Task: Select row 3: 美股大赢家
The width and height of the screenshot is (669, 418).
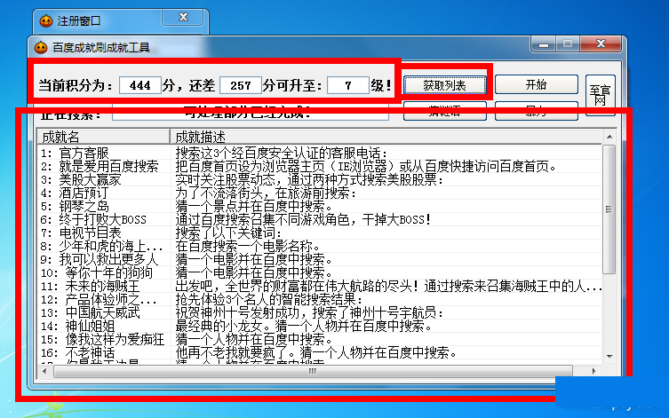Action: tap(319, 179)
